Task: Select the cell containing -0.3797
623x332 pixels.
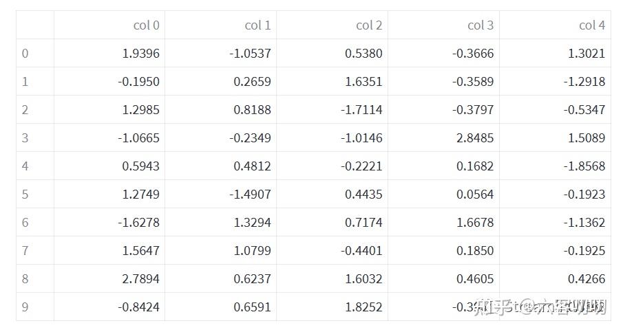Action: [x=473, y=110]
